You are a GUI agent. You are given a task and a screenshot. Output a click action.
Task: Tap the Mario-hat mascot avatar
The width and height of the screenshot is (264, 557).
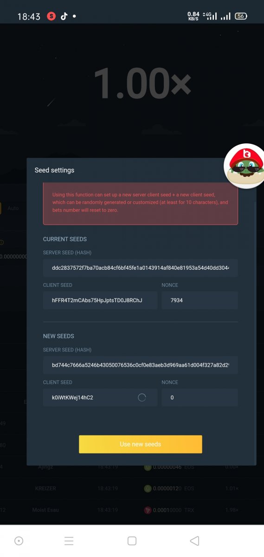(245, 167)
